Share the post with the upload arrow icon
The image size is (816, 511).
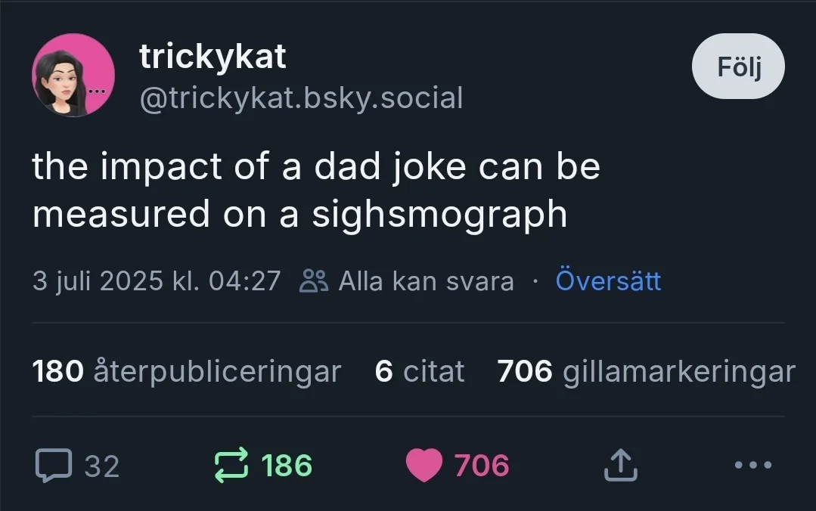click(x=621, y=466)
